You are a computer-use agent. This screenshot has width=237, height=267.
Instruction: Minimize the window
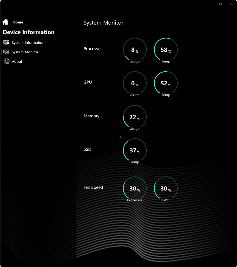[x=210, y=4]
